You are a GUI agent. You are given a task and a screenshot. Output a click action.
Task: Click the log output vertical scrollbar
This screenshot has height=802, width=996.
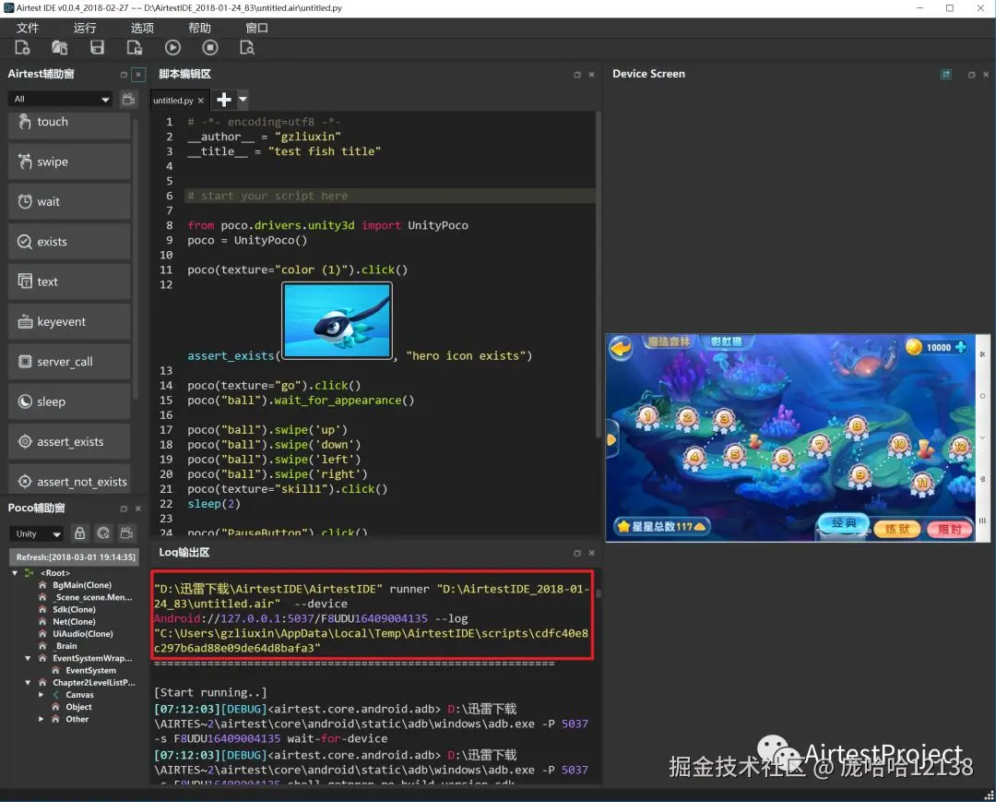click(598, 594)
